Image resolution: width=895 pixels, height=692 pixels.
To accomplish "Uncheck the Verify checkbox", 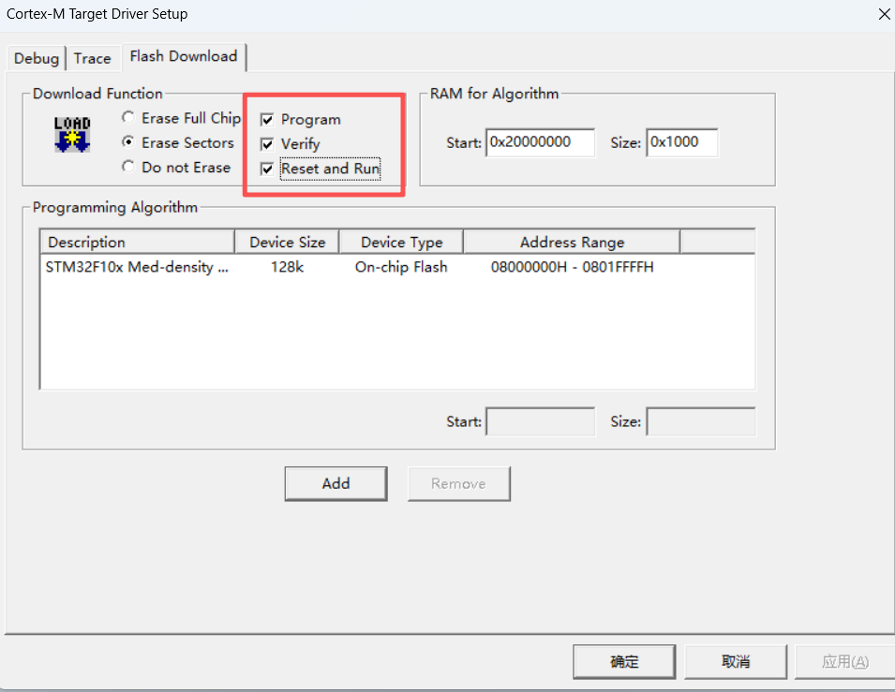I will [290, 144].
